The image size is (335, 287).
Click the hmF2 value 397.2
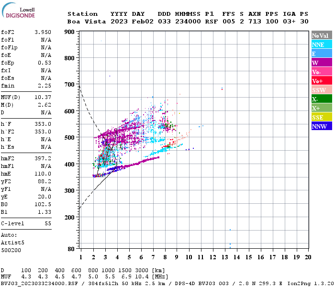[x=43, y=158]
